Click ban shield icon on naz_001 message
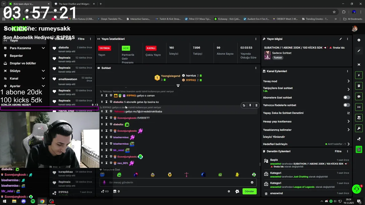 [x=111, y=163]
